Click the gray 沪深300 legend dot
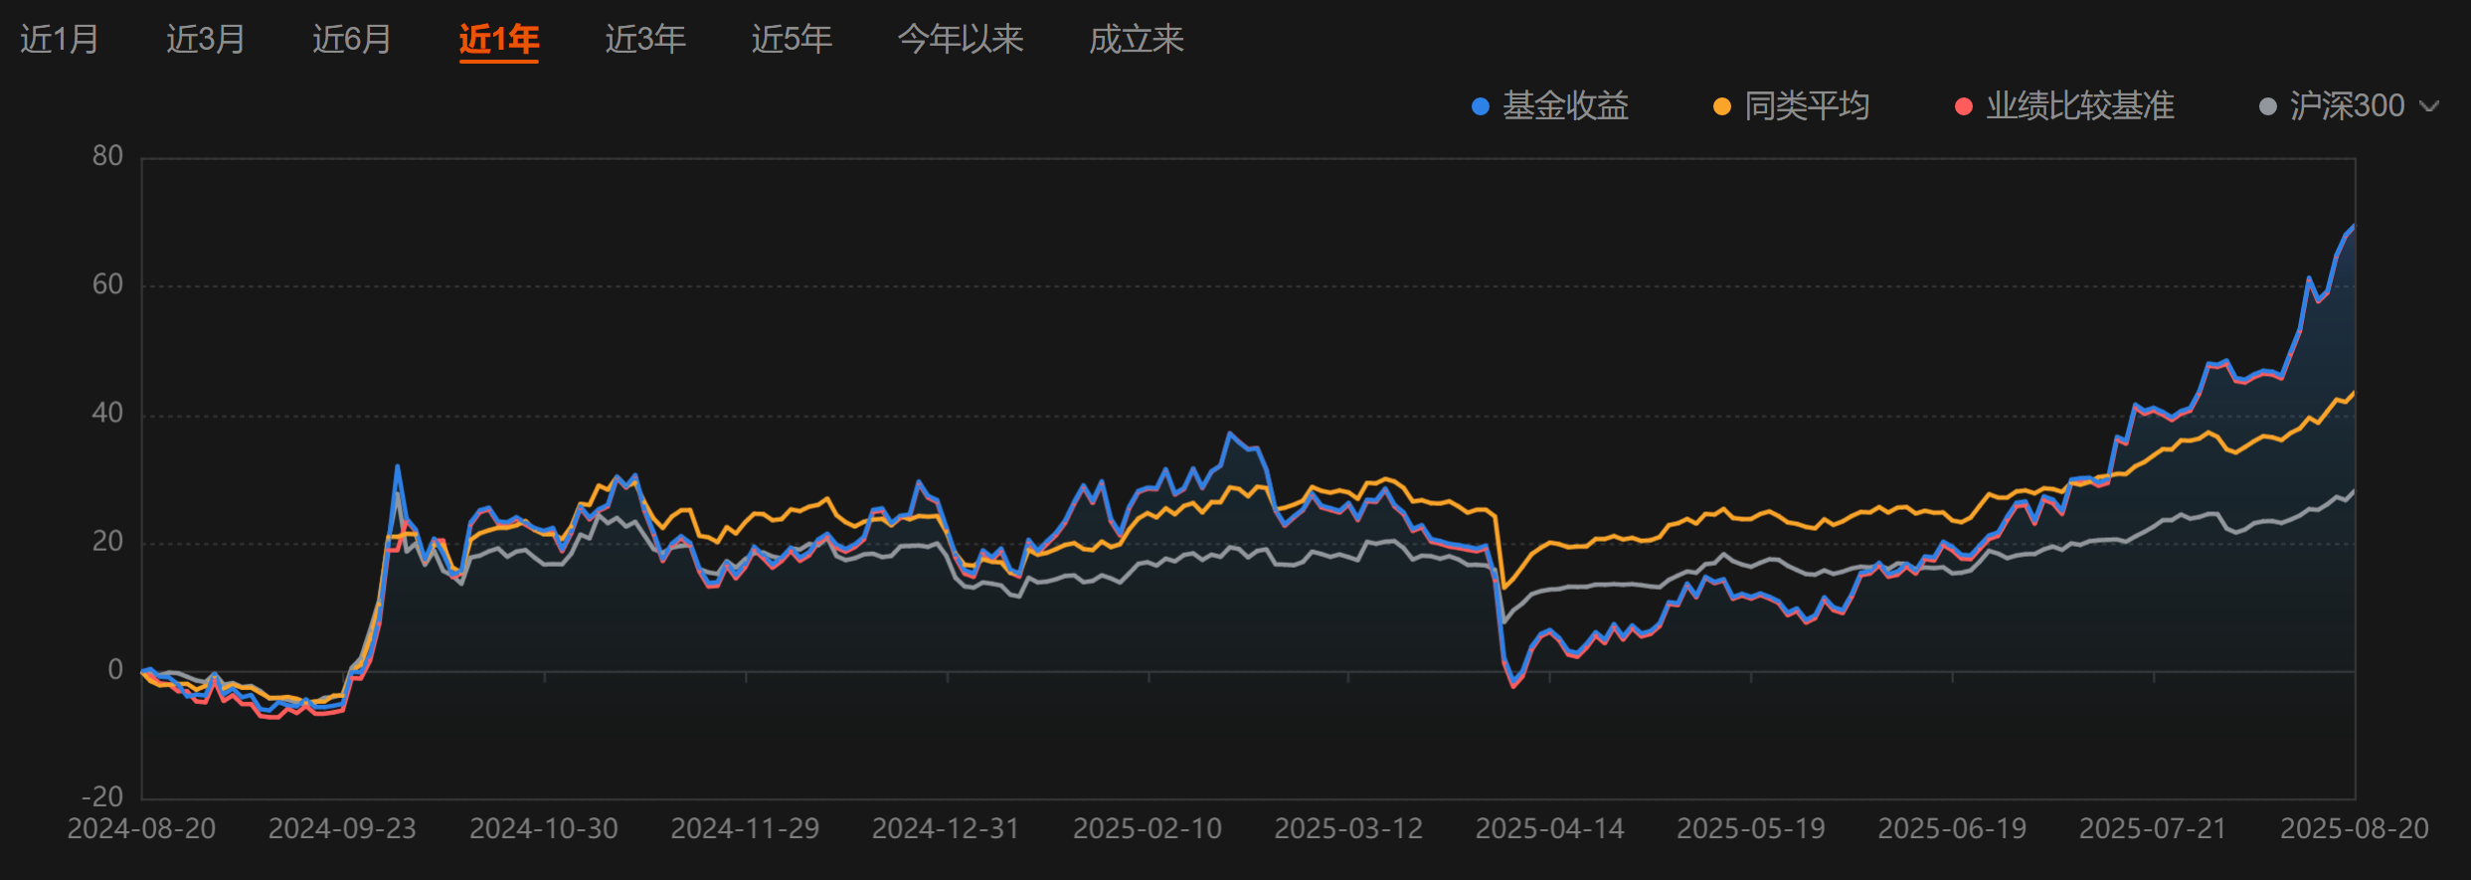Viewport: 2471px width, 880px height. click(2268, 106)
